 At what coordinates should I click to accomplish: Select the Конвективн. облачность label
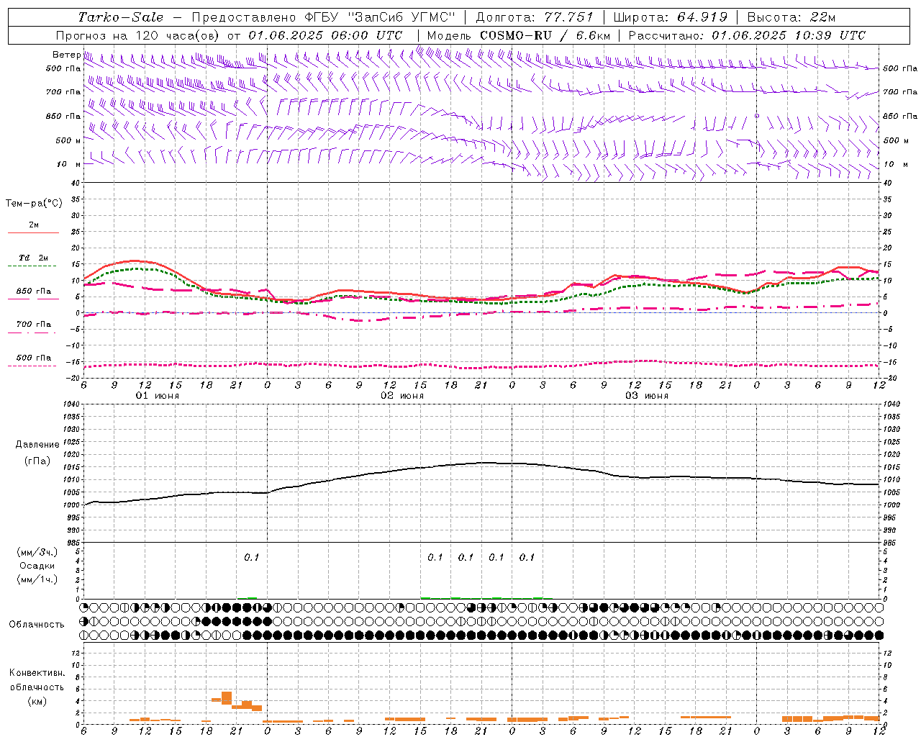tap(37, 679)
